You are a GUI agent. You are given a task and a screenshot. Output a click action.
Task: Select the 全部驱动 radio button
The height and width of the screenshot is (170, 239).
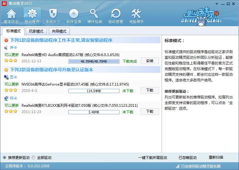tap(33, 157)
